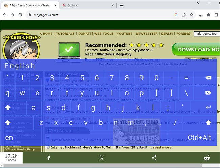Image resolution: width=220 pixels, height=168 pixels.
Task: Open the NEWSLETTER navigation link
Action: (x=147, y=34)
